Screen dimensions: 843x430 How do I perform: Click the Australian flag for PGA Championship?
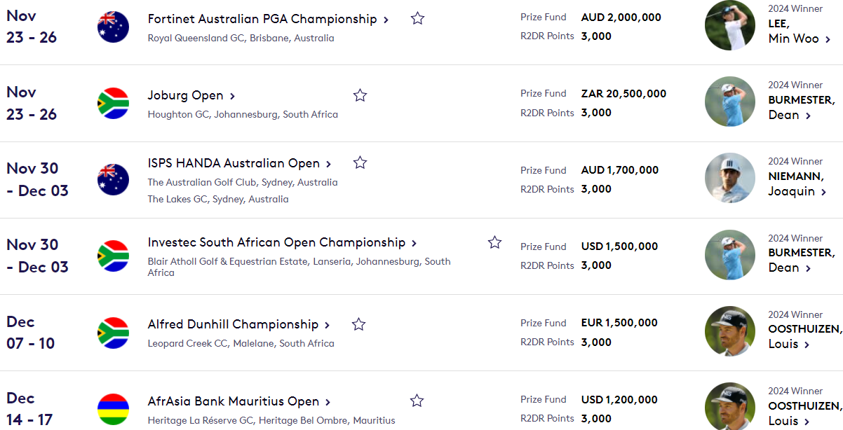click(113, 27)
